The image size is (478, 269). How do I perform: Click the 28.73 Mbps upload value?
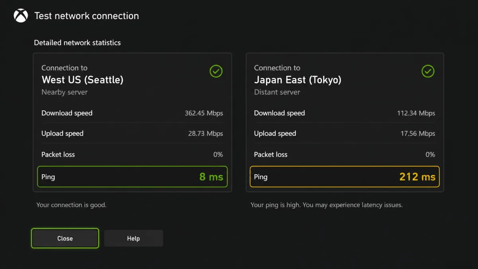point(206,134)
